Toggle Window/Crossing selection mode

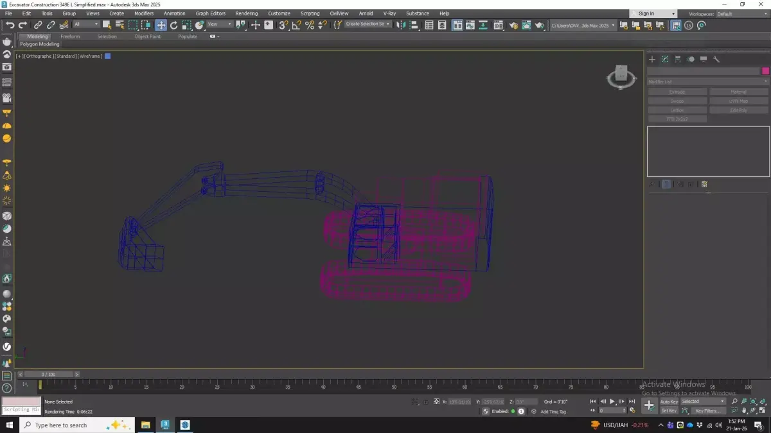pos(146,25)
